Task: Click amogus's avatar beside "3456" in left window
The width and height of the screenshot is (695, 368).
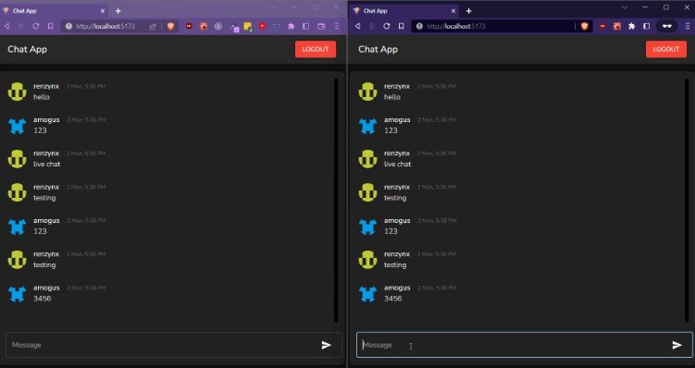Action: pyautogui.click(x=17, y=293)
